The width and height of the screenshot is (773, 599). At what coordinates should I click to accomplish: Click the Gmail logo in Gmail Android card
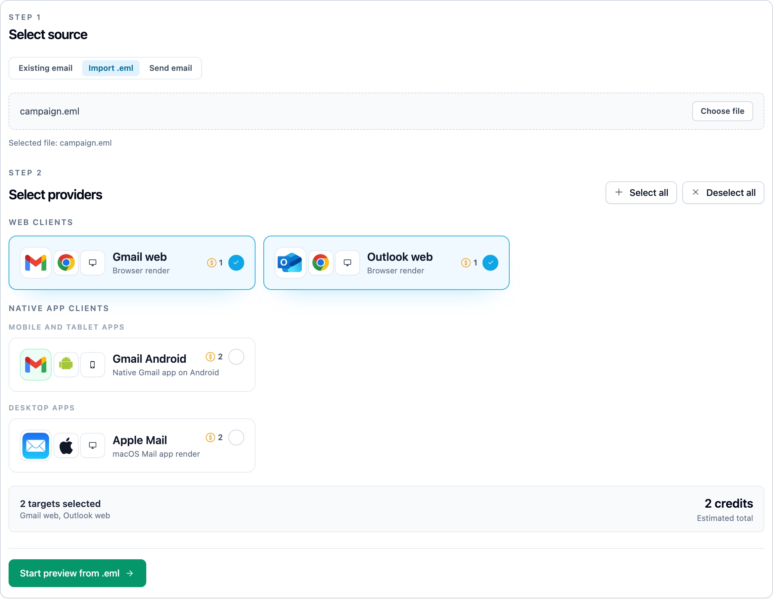point(36,365)
